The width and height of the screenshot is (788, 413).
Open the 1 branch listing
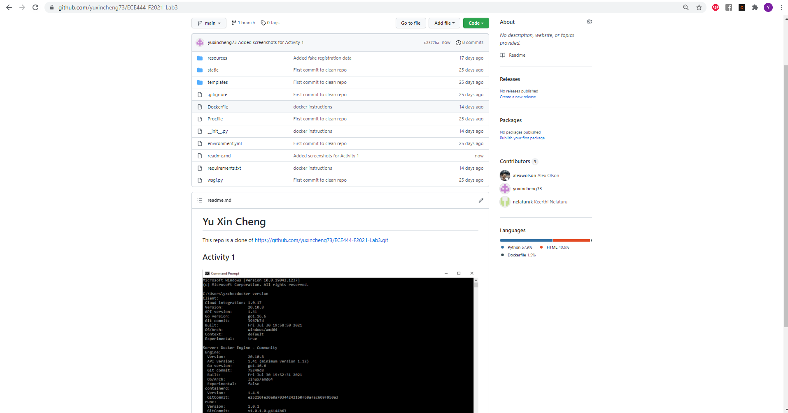coord(243,23)
